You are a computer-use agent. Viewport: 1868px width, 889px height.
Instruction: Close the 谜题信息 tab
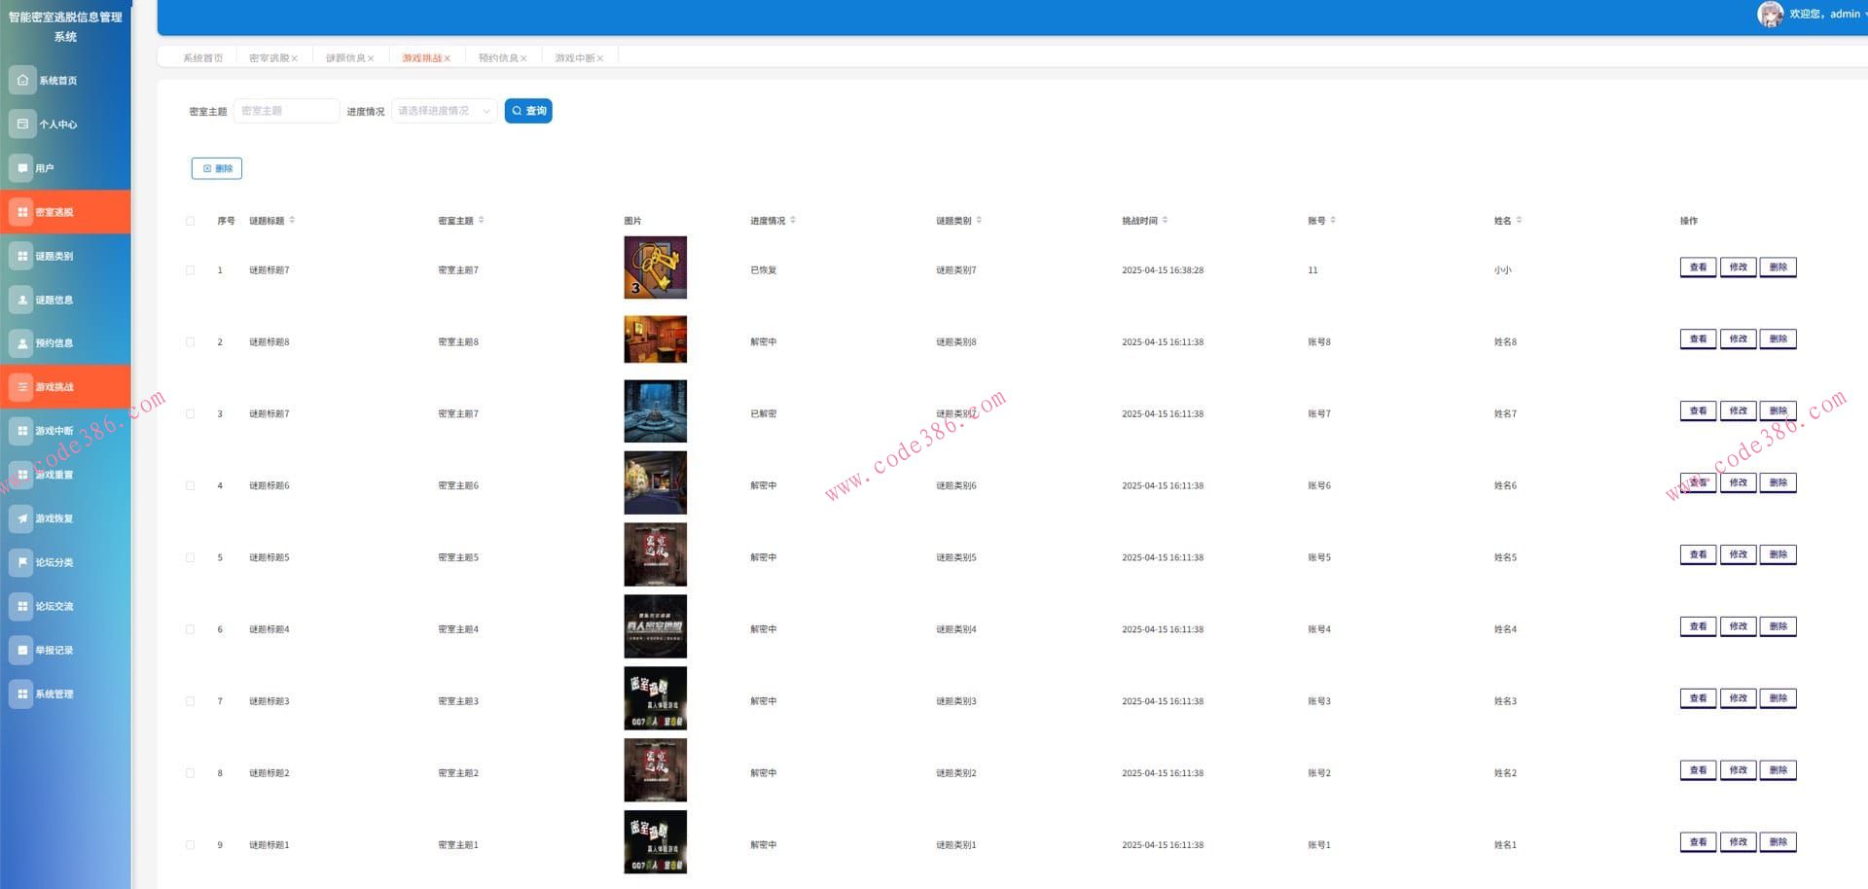pyautogui.click(x=371, y=58)
